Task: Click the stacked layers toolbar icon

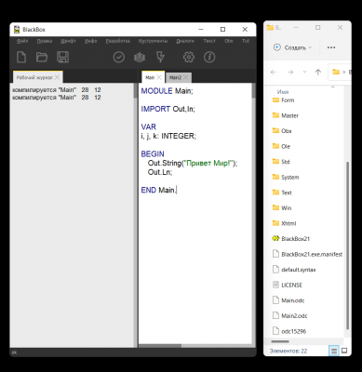Action: pos(140,58)
